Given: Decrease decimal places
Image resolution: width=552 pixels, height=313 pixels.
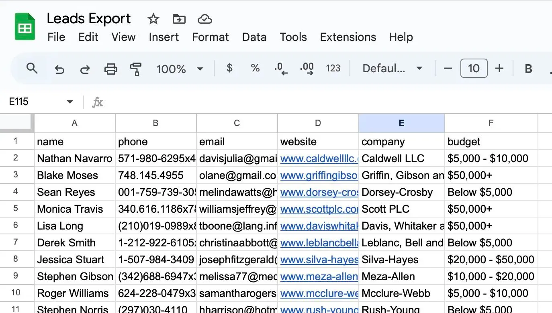Looking at the screenshot, I should click(x=280, y=69).
